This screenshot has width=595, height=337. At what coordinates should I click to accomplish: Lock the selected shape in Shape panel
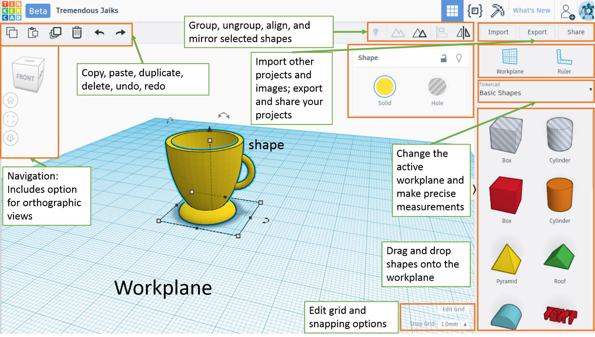coord(443,58)
